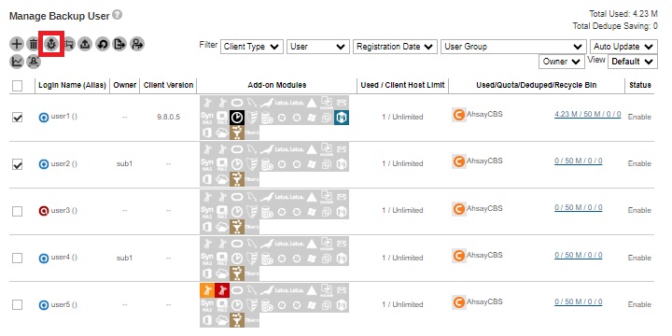Click the Enable status in user5 row
Image resolution: width=672 pixels, height=336 pixels.
(639, 304)
